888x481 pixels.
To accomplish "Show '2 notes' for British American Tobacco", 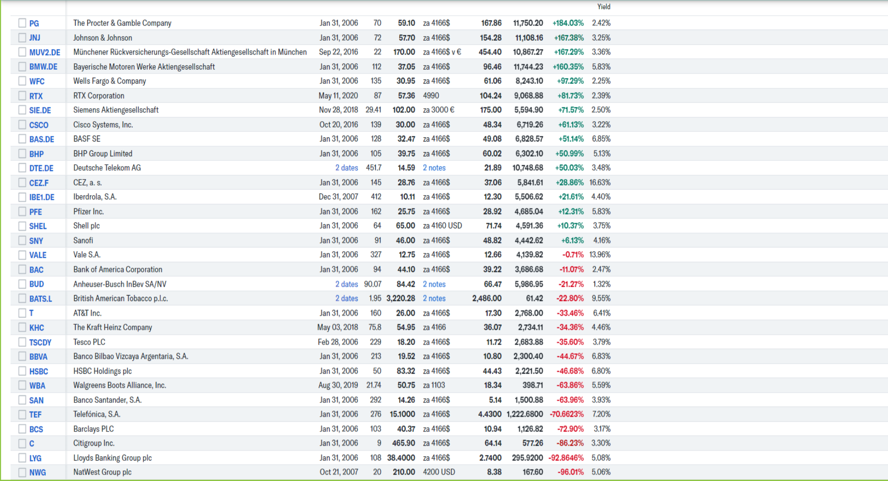I will coord(434,298).
